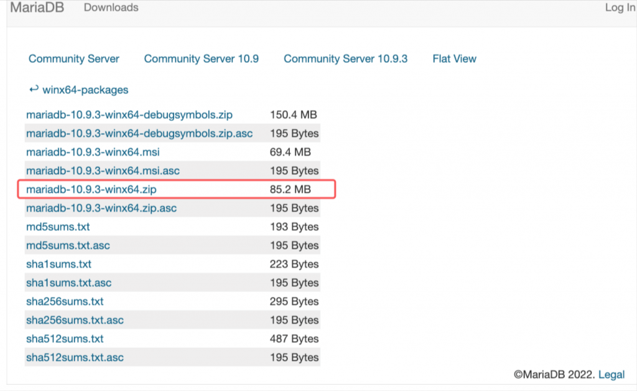The height and width of the screenshot is (391, 637).
Task: Click the Log In link
Action: coord(620,8)
